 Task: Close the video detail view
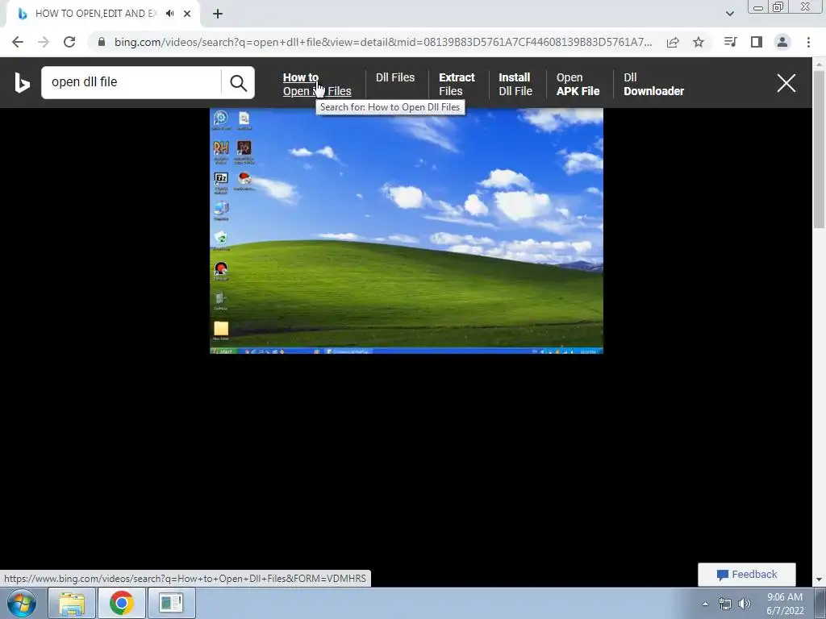pos(786,83)
